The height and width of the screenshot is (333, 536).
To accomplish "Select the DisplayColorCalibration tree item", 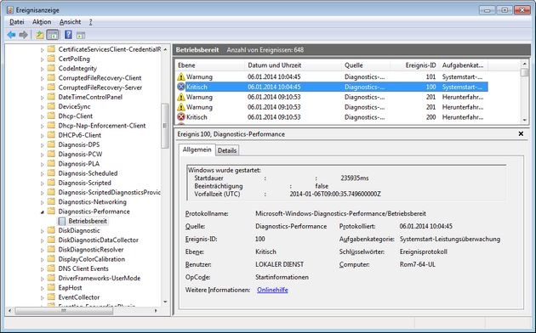I will coord(91,259).
